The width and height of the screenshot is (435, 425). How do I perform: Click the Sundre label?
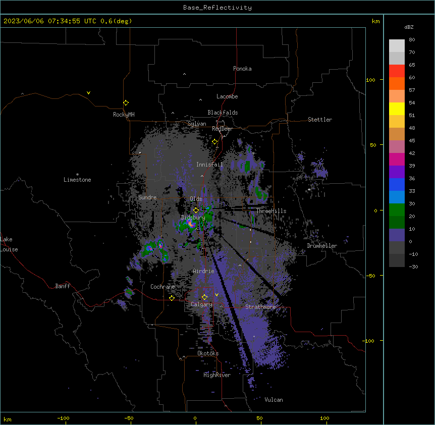click(147, 197)
